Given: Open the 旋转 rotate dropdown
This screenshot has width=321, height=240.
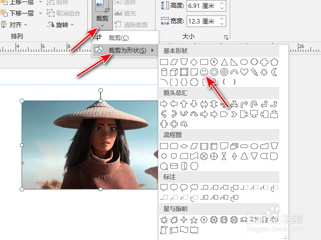Looking at the screenshot, I should 72,24.
